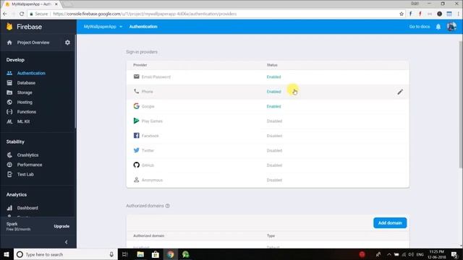Select Facebook provider row
Viewport: 463px width, 260px height.
point(268,136)
